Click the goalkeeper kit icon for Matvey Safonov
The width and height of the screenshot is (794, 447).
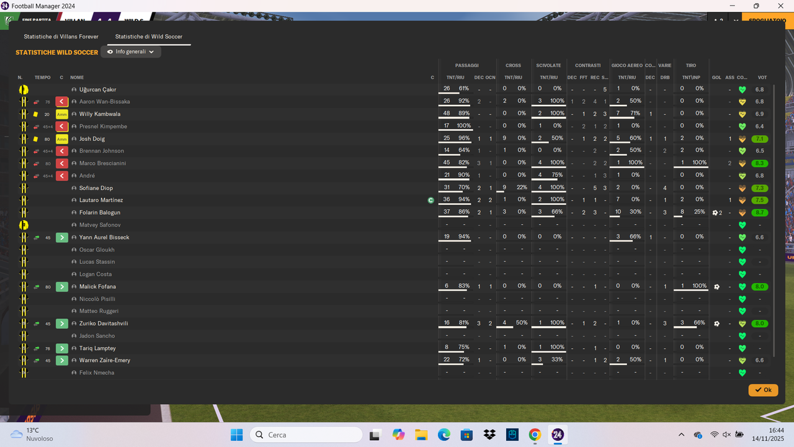pyautogui.click(x=24, y=225)
